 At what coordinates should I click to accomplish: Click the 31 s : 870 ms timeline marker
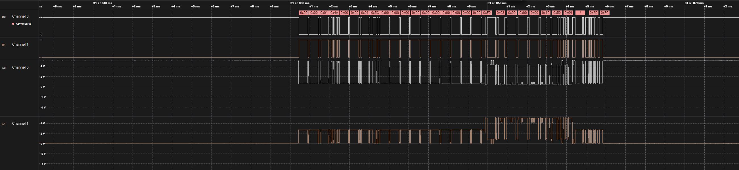tap(694, 3)
